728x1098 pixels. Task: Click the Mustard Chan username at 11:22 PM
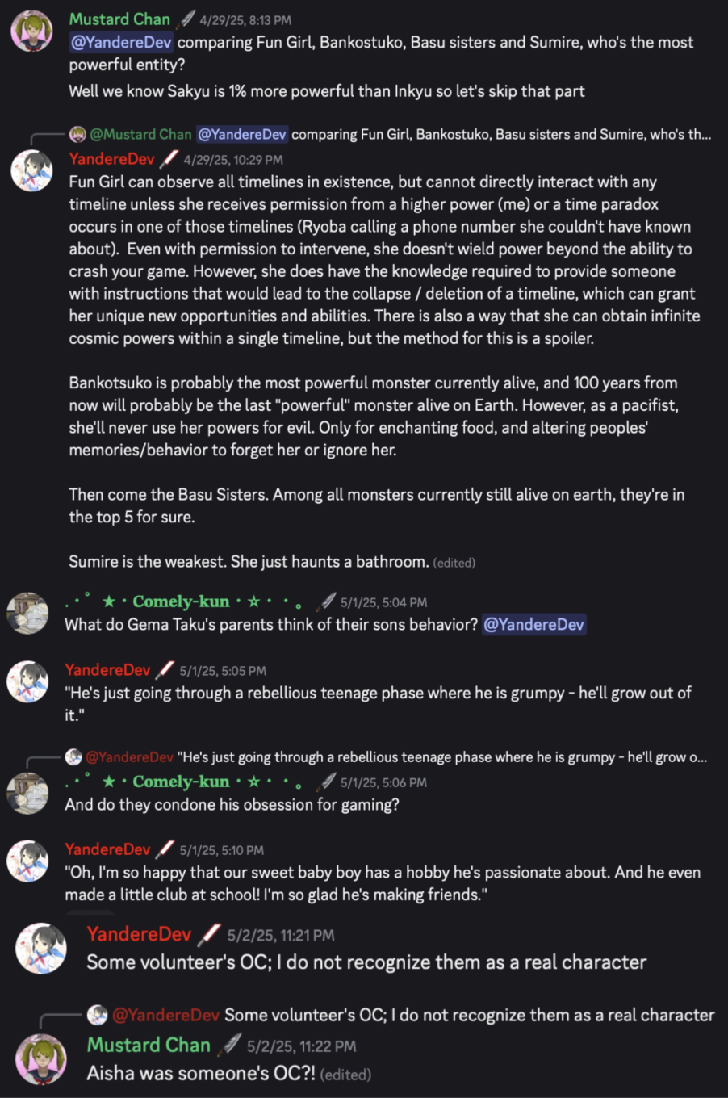click(x=149, y=1046)
